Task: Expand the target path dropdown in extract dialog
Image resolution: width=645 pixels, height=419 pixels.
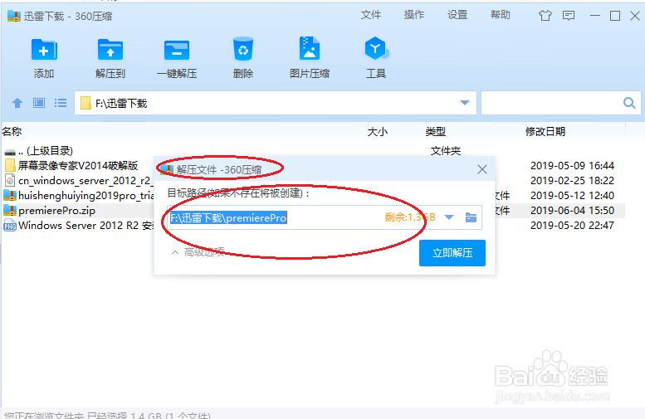Action: 449,217
